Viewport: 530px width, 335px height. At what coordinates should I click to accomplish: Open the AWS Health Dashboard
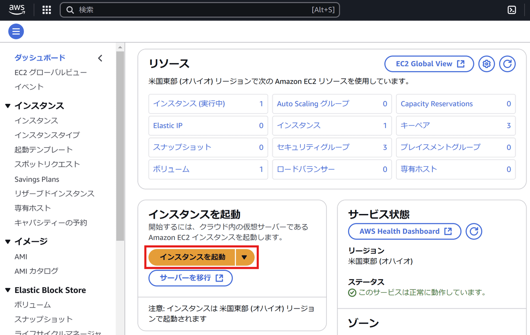click(x=404, y=231)
